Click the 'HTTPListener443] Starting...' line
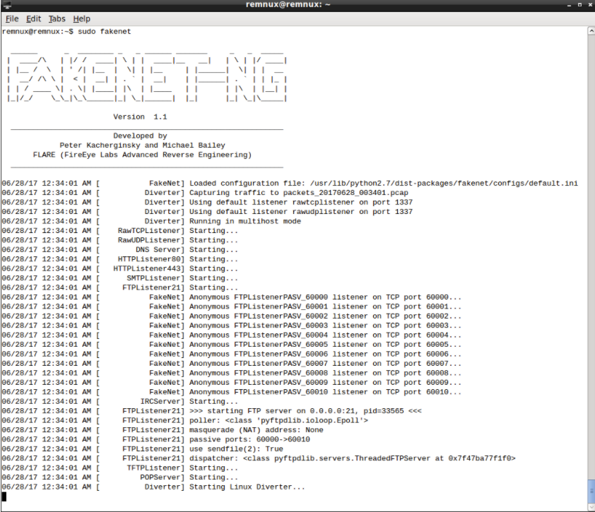This screenshot has width=595, height=512. coord(120,268)
